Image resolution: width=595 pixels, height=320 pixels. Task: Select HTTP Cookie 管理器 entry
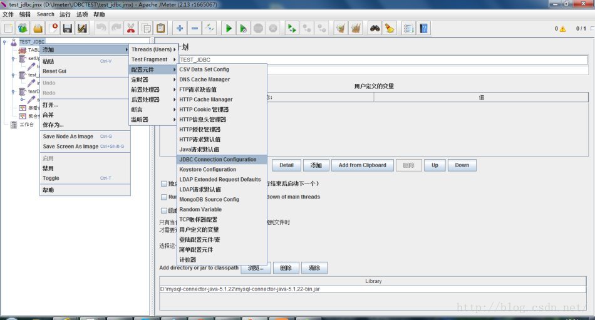coord(222,110)
